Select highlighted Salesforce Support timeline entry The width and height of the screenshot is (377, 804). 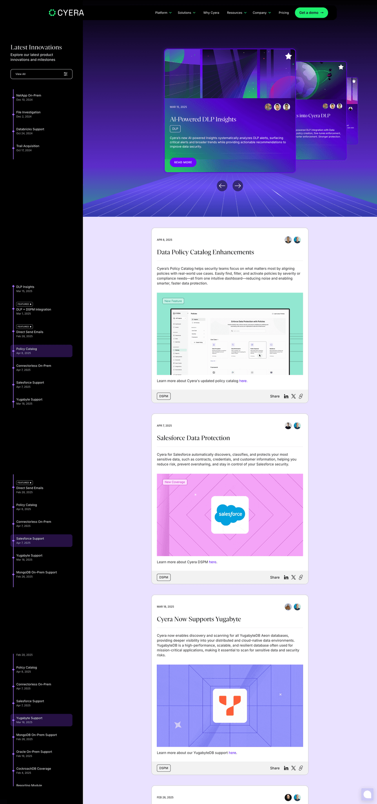(42, 541)
